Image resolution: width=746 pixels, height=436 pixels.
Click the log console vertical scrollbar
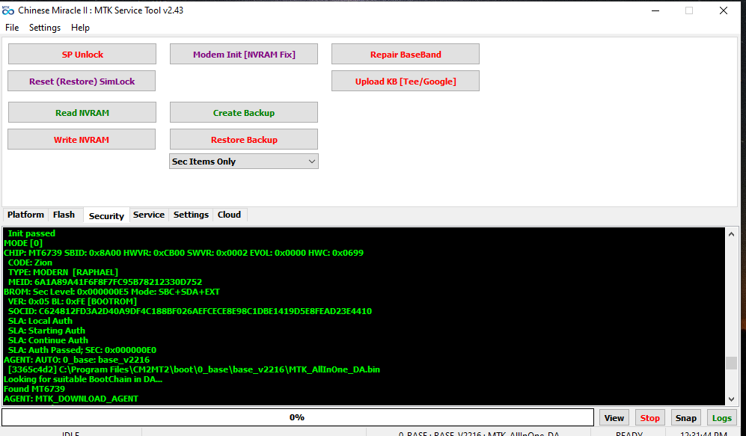pyautogui.click(x=731, y=314)
